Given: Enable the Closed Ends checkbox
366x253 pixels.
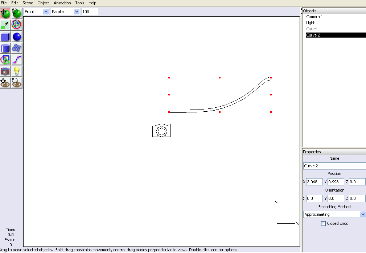Looking at the screenshot, I should pyautogui.click(x=324, y=224).
